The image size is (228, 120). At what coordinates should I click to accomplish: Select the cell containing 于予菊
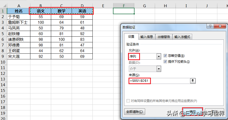click(19, 17)
